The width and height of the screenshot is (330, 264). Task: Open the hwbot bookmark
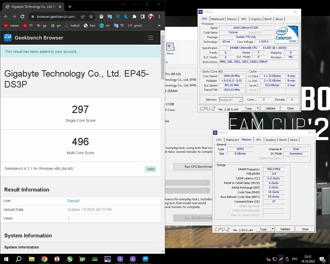coord(72,26)
